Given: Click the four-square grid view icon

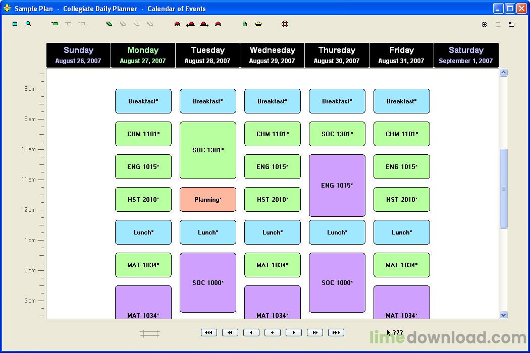Looking at the screenshot, I should [x=484, y=24].
